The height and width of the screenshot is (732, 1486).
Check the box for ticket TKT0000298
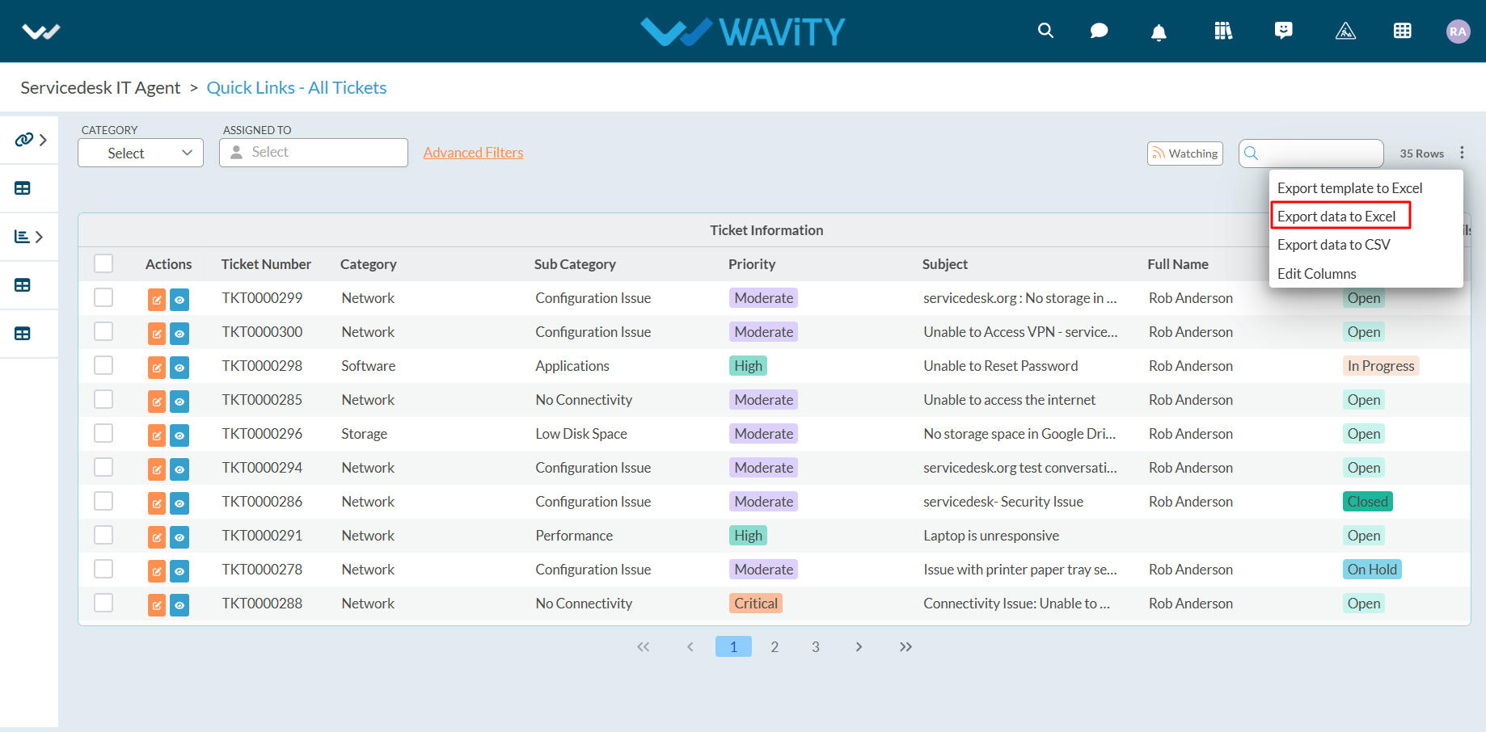coord(103,365)
